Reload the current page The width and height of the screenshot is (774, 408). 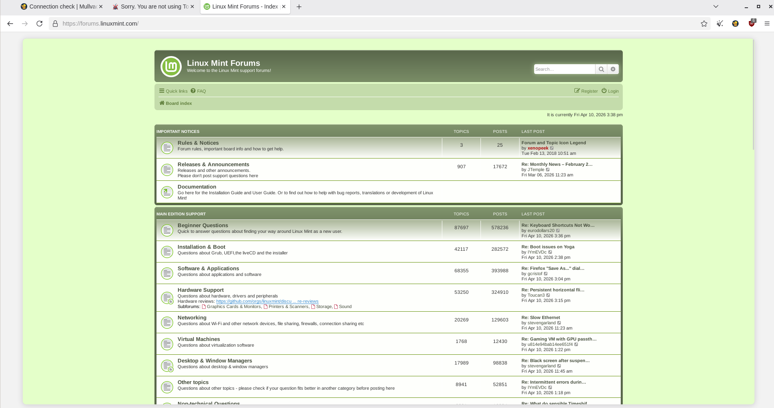click(x=39, y=24)
